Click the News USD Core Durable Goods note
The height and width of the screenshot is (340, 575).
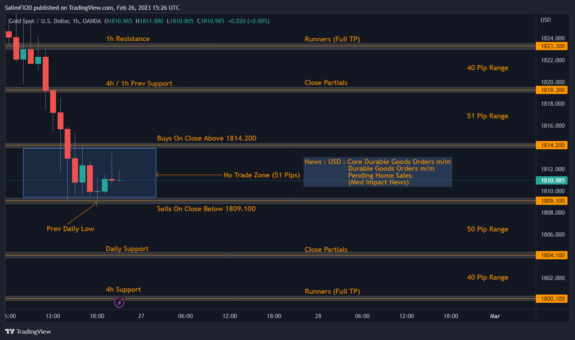[378, 172]
